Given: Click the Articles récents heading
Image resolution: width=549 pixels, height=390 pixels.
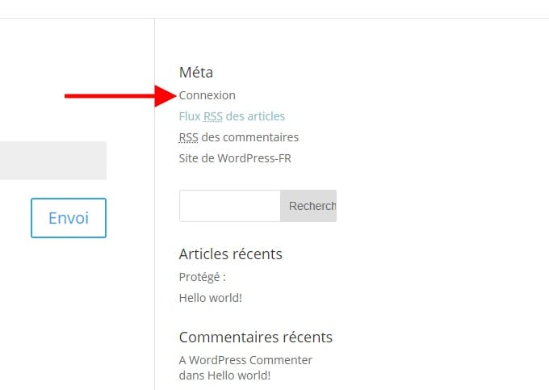Looking at the screenshot, I should tap(230, 254).
